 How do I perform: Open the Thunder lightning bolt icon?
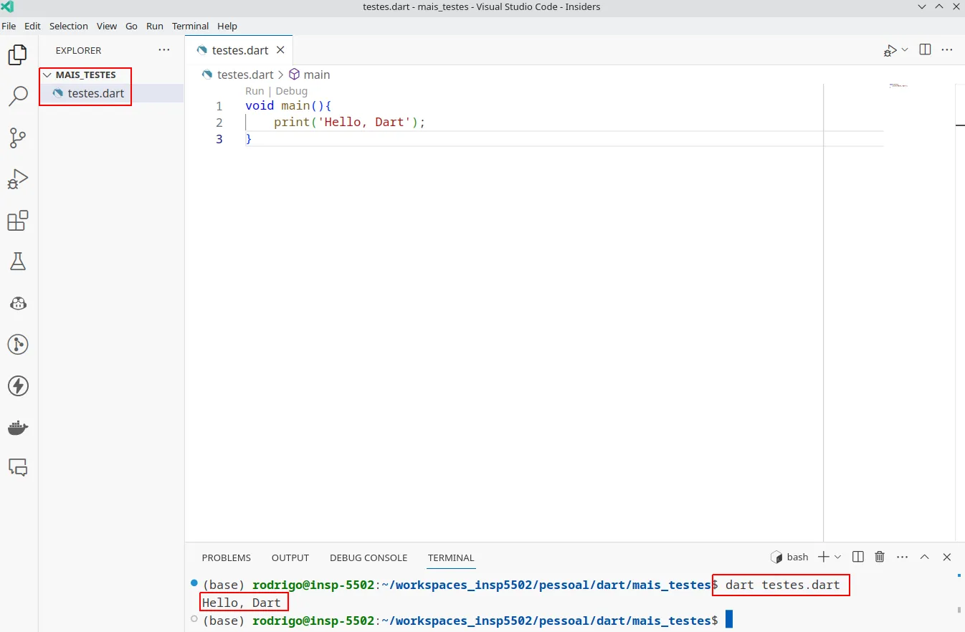coord(18,386)
